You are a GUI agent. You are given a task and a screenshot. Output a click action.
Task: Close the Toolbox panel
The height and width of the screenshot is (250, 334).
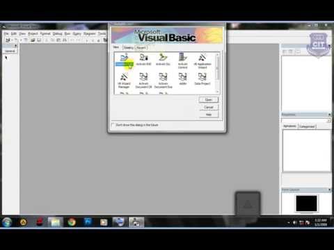(x=15, y=46)
